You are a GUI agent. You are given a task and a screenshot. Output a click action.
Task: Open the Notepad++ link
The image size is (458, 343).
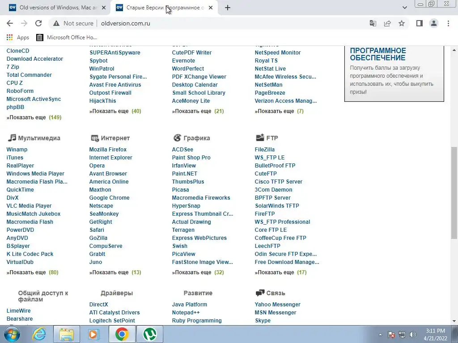tap(186, 313)
